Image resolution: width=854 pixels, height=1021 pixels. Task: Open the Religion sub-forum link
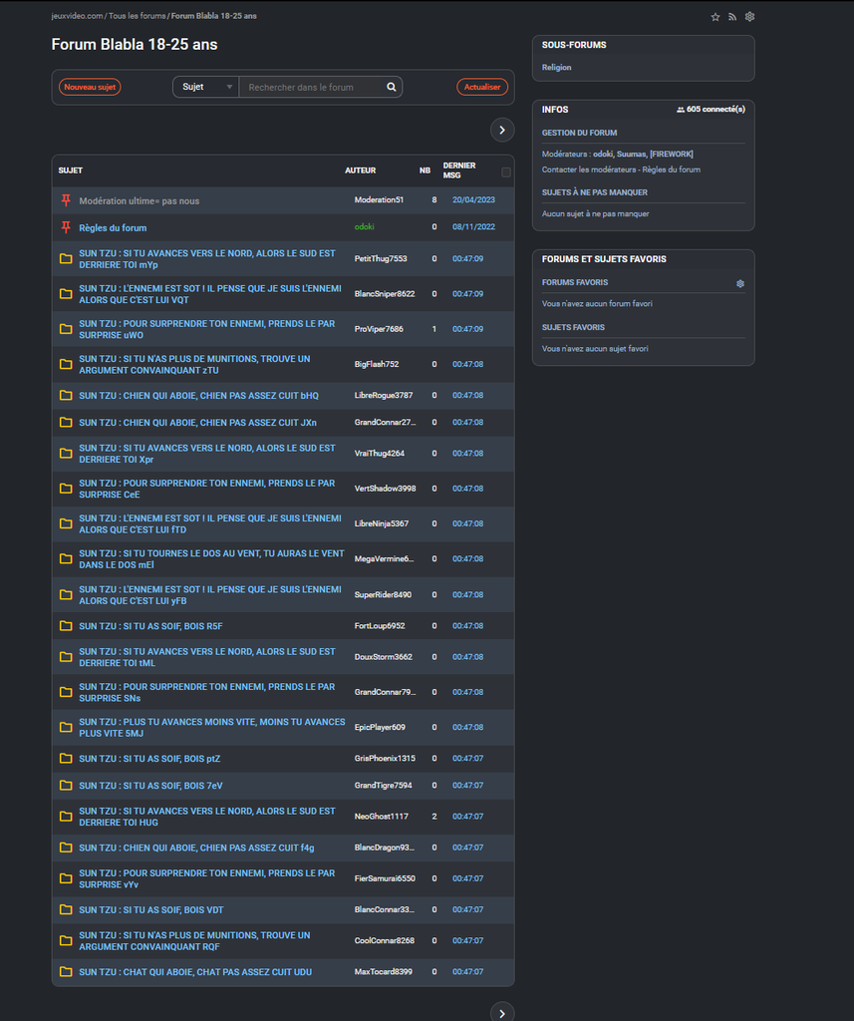(x=556, y=68)
